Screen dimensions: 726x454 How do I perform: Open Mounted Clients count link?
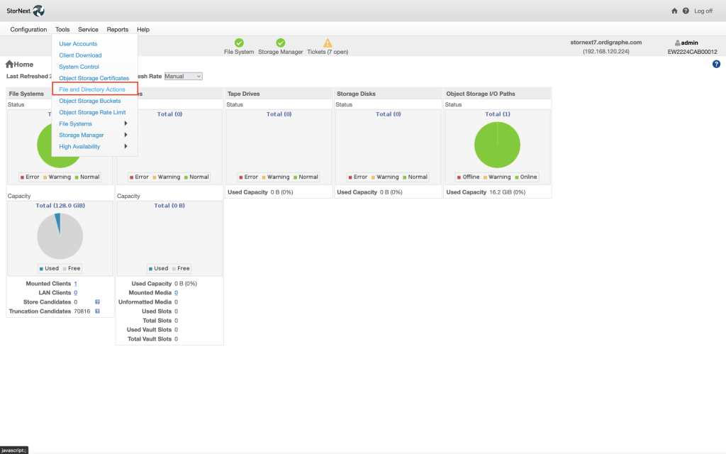pyautogui.click(x=75, y=284)
